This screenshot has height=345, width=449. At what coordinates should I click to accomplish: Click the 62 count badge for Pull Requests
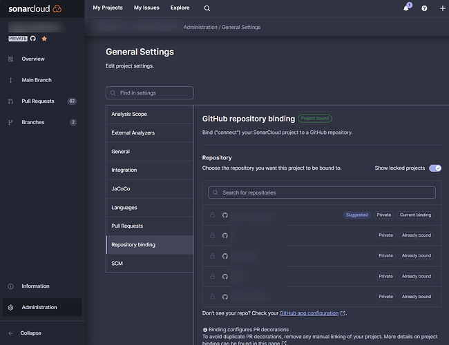[72, 101]
